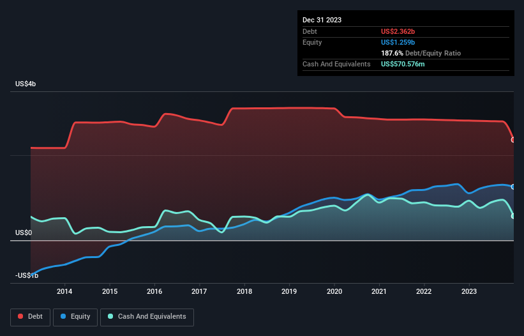Click the teal Cash endpoint marker
Image resolution: width=524 pixels, height=336 pixels.
pyautogui.click(x=513, y=216)
